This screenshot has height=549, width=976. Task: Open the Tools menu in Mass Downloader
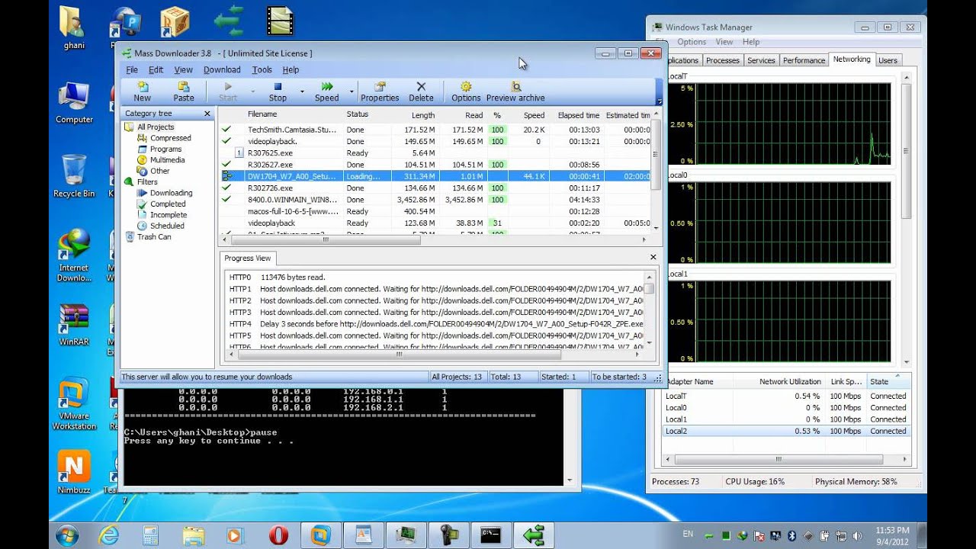(x=262, y=69)
